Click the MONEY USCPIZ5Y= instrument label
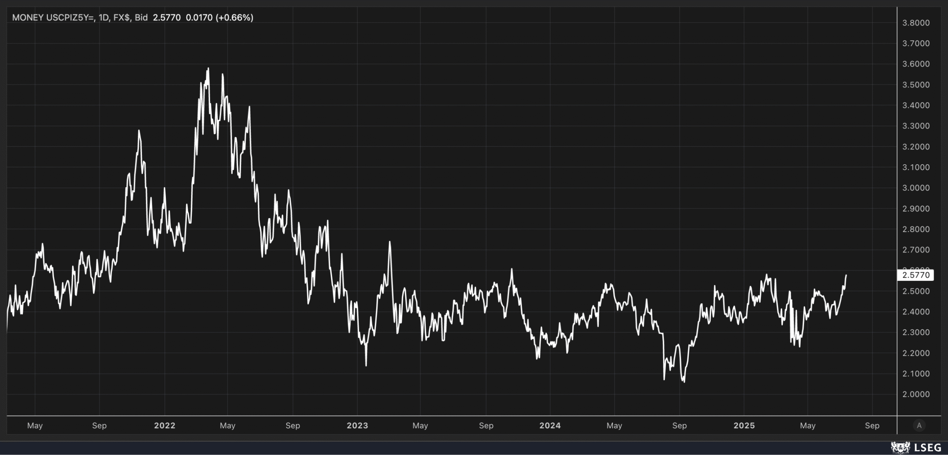Screen dimensions: 948x455 coord(53,17)
